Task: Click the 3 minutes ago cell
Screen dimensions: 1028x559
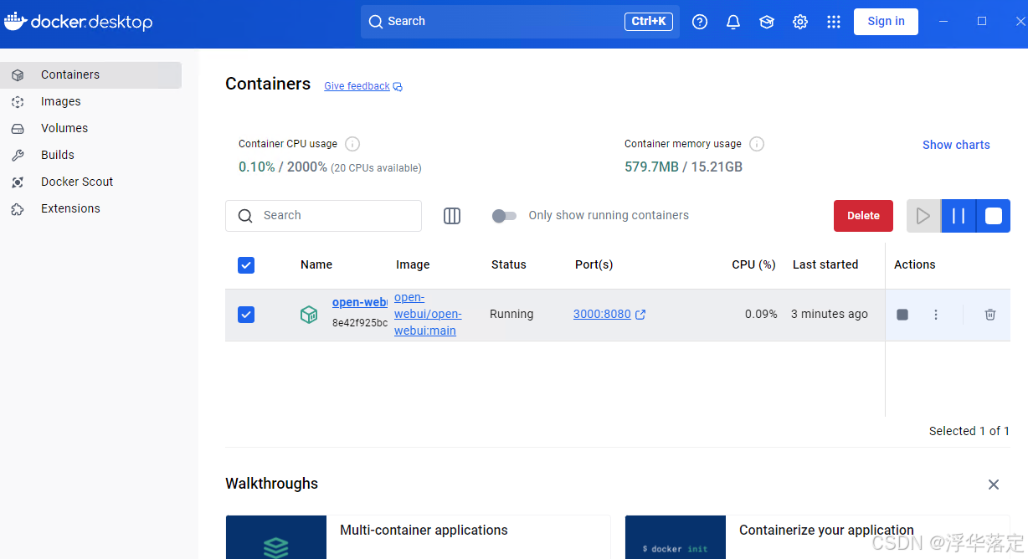Action: (x=830, y=315)
